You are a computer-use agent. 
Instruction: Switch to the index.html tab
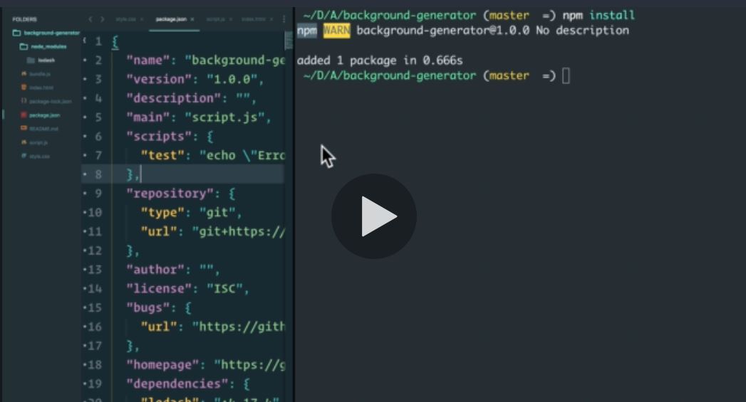[254, 19]
